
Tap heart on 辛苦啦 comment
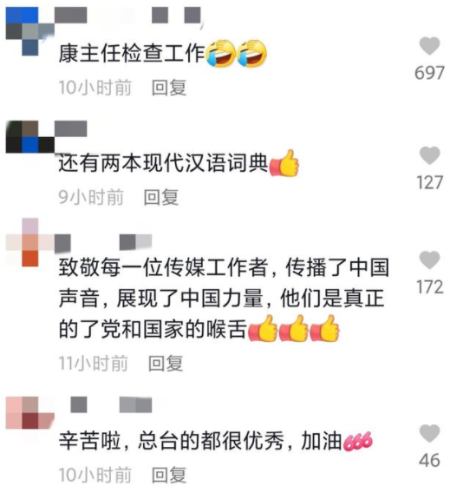tap(429, 433)
